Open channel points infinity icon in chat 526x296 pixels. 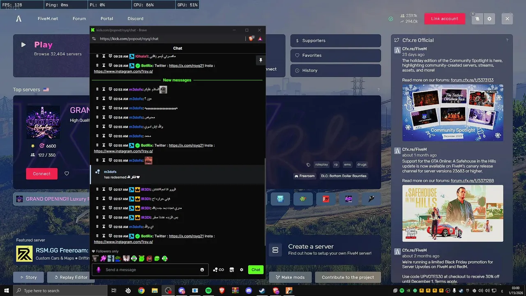(x=219, y=270)
